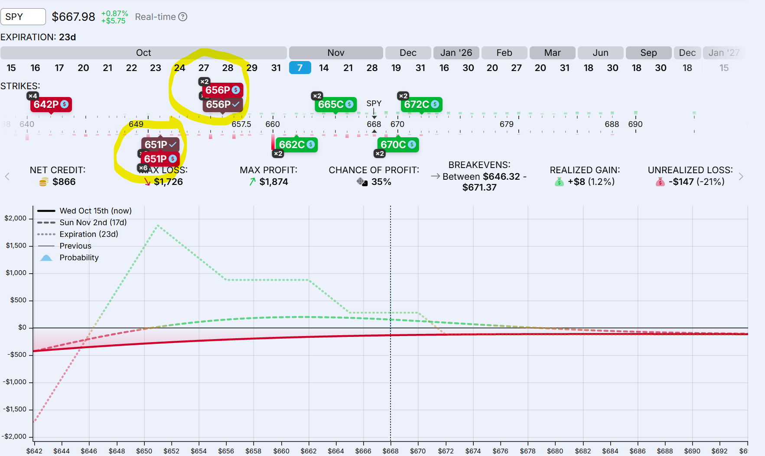This screenshot has height=456, width=765.
Task: Click the green money bag Realized Gain icon
Action: click(x=560, y=182)
